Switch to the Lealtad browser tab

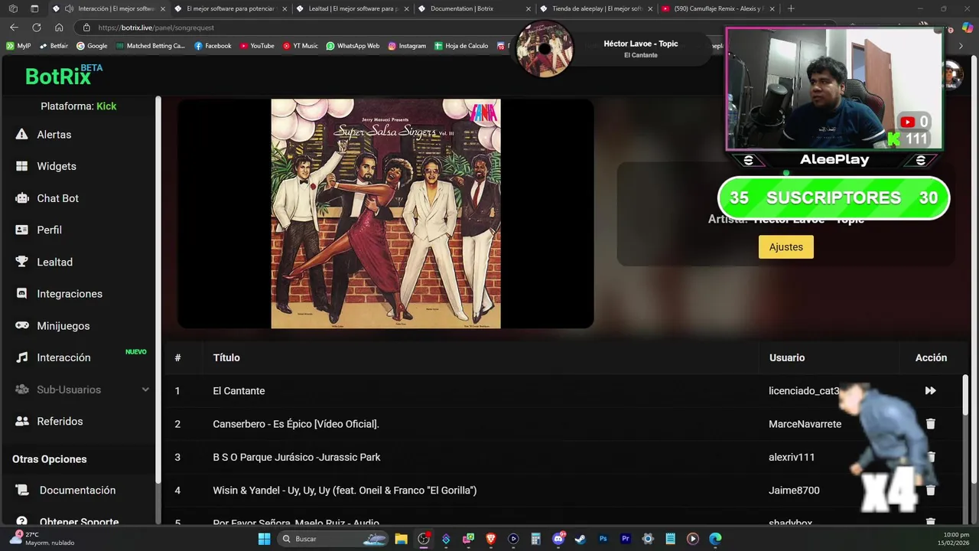coord(351,8)
